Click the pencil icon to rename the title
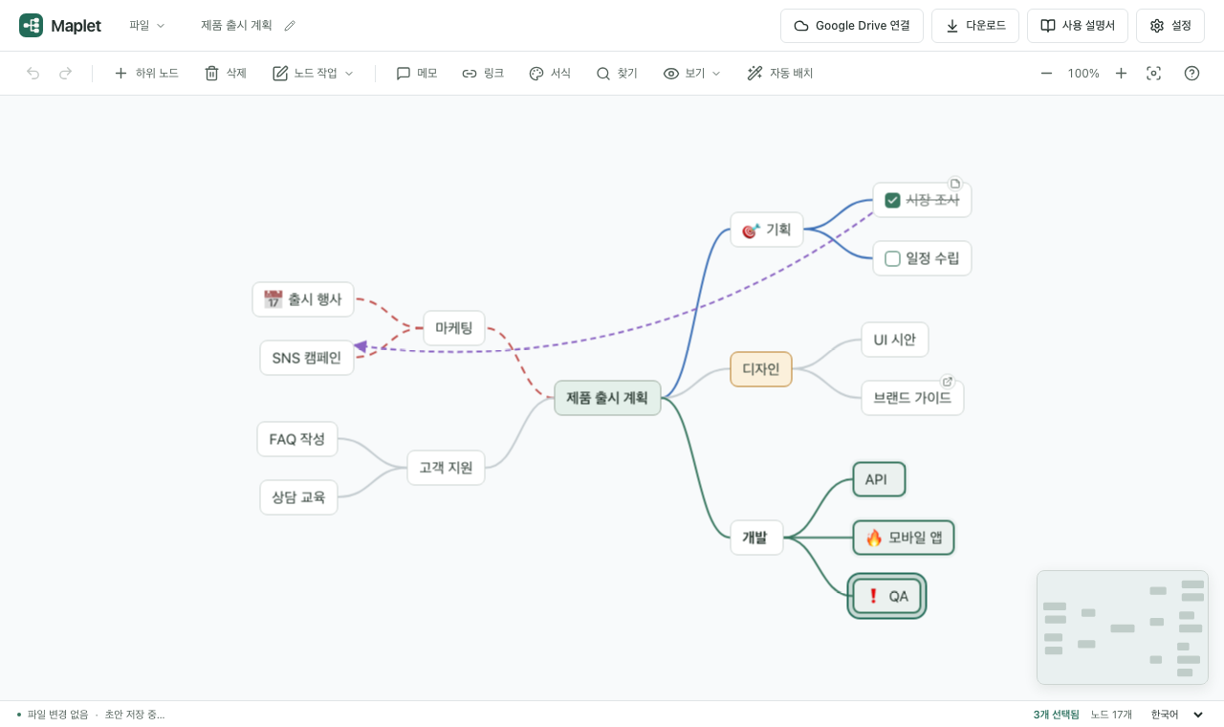 (290, 26)
